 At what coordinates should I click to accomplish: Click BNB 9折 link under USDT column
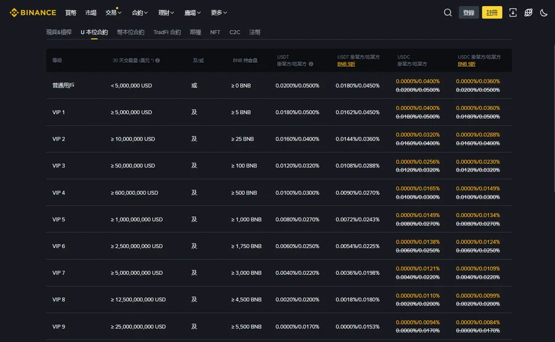pyautogui.click(x=346, y=64)
